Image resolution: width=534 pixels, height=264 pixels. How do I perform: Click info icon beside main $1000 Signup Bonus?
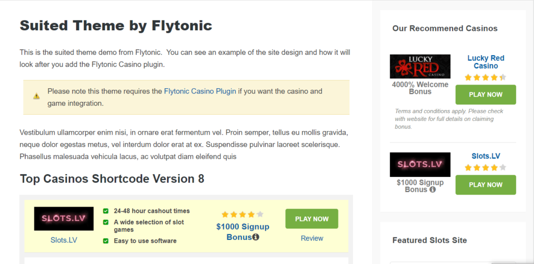tap(256, 237)
